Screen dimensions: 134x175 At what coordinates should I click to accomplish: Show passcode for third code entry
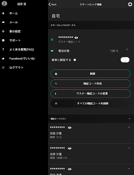pyautogui.click(x=70, y=169)
